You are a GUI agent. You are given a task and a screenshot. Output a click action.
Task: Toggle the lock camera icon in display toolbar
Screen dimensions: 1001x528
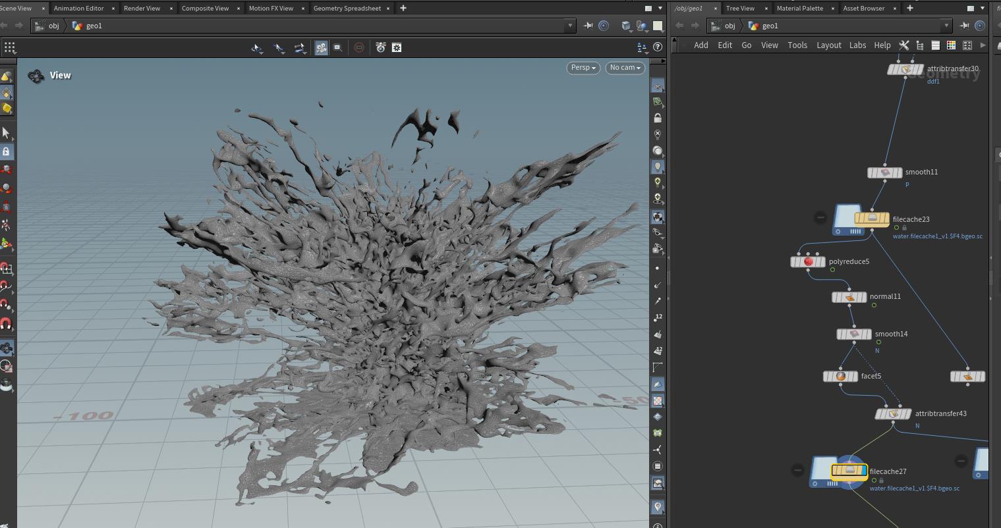point(658,118)
